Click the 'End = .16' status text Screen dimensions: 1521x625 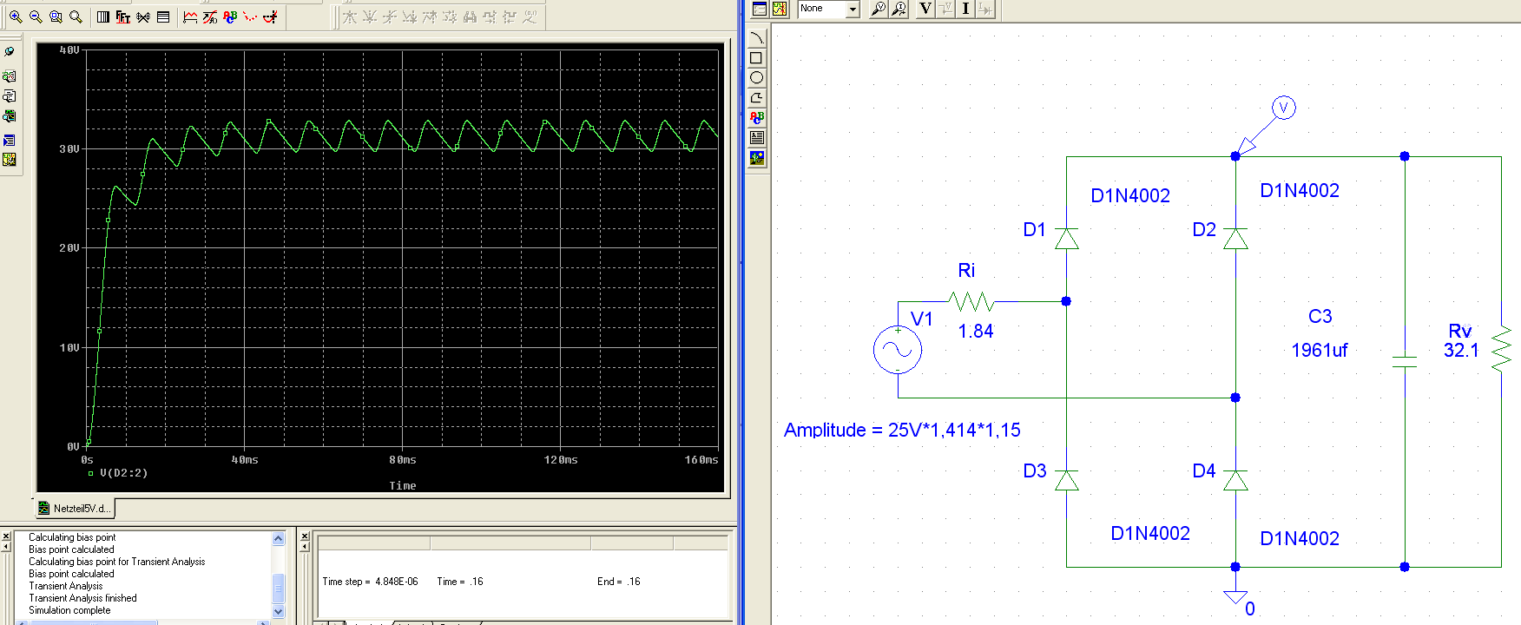click(x=618, y=582)
